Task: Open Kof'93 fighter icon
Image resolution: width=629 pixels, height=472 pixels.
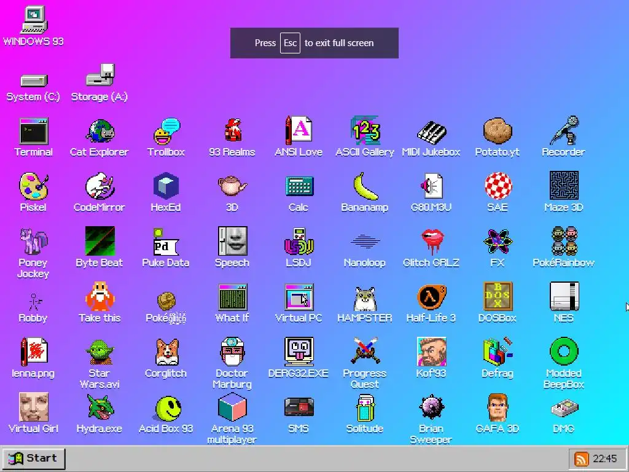Action: tap(431, 352)
